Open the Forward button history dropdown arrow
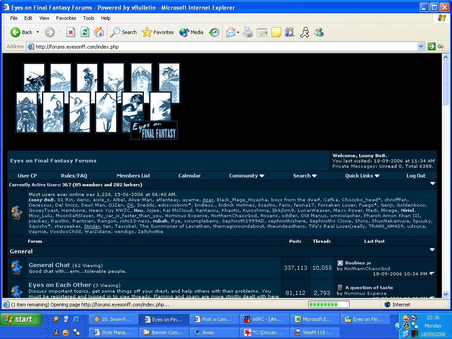The image size is (452, 339). [60, 32]
